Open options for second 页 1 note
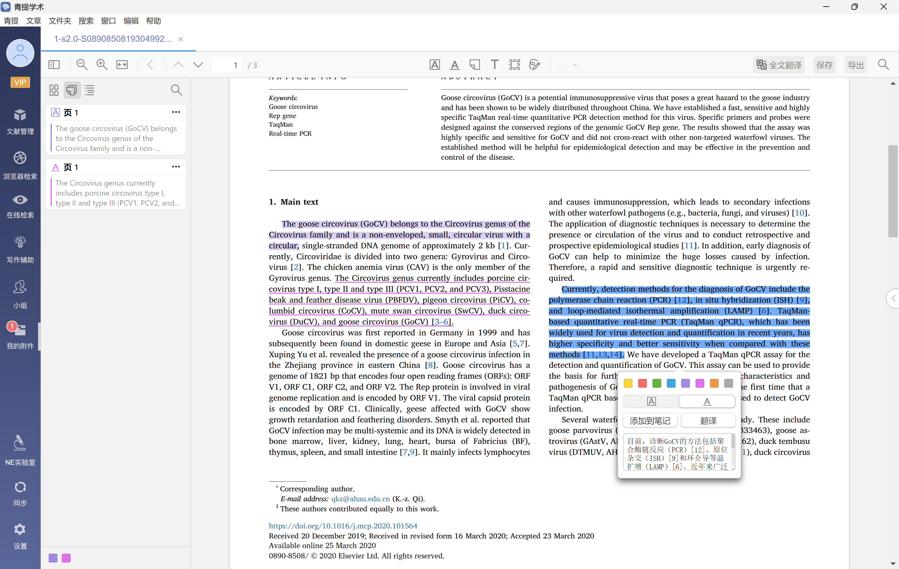899x569 pixels. [x=176, y=166]
